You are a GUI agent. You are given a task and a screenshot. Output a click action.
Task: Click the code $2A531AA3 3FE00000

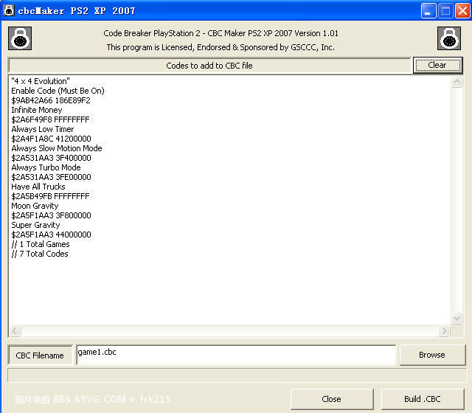tap(51, 177)
